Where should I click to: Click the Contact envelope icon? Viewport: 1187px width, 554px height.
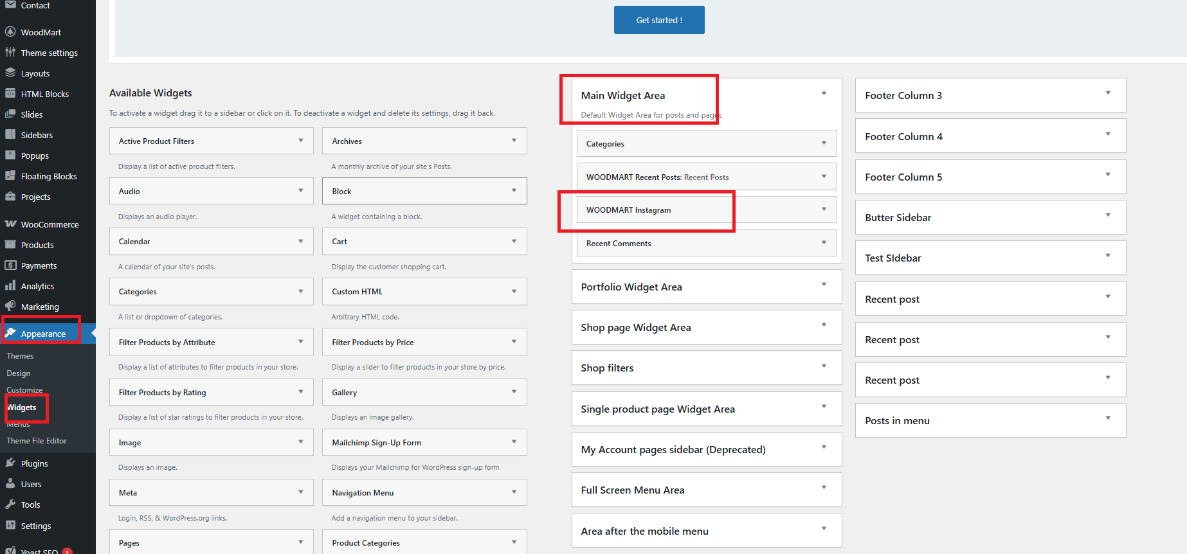coord(10,4)
